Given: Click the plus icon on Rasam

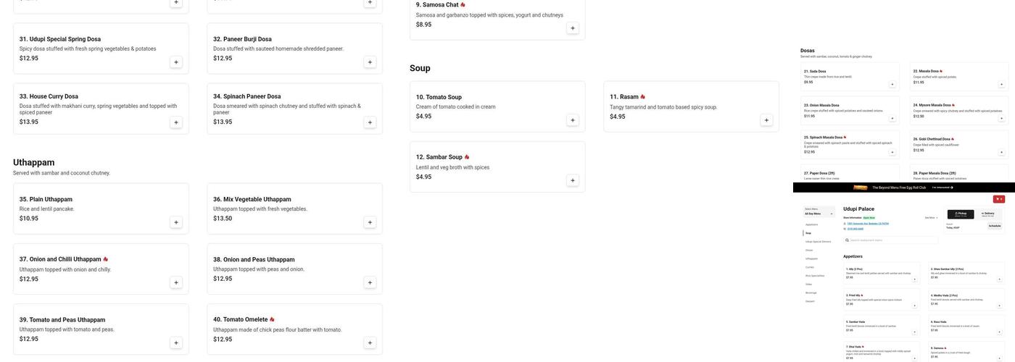Looking at the screenshot, I should tap(766, 120).
